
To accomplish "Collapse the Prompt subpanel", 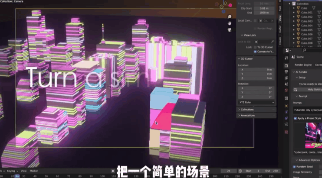I will coord(297,96).
